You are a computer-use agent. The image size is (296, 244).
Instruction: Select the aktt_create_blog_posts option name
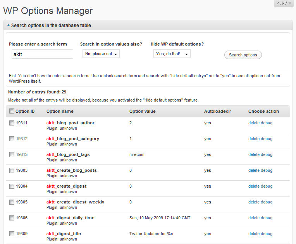[x=71, y=170]
